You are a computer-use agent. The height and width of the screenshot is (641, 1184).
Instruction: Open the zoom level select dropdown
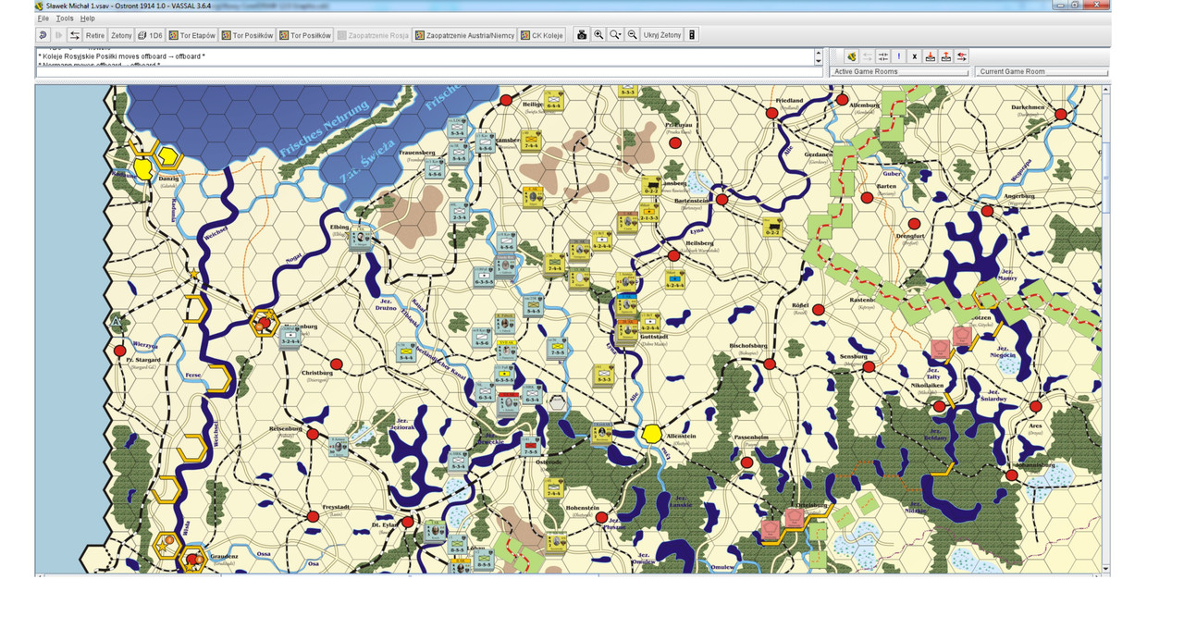tap(615, 35)
